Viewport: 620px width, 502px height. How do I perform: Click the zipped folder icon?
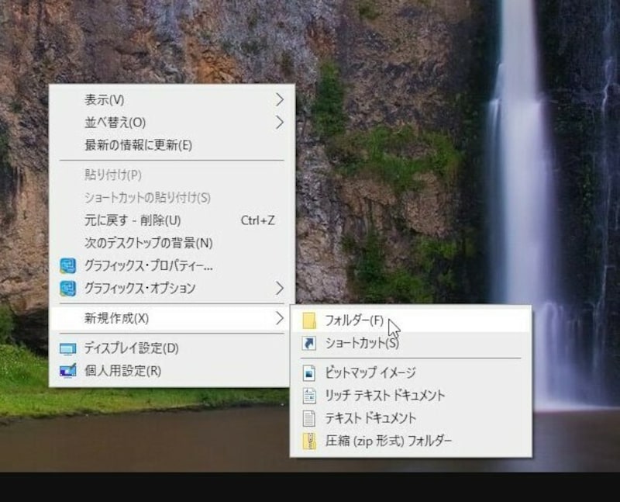click(x=310, y=439)
